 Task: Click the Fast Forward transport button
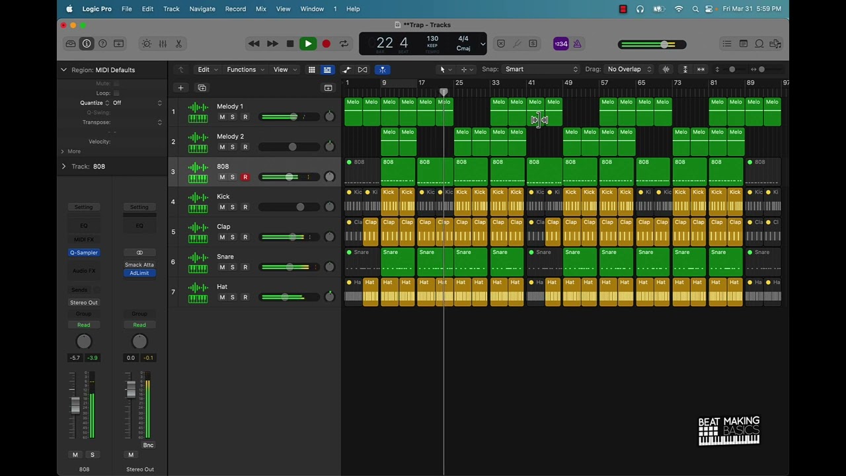pyautogui.click(x=272, y=44)
